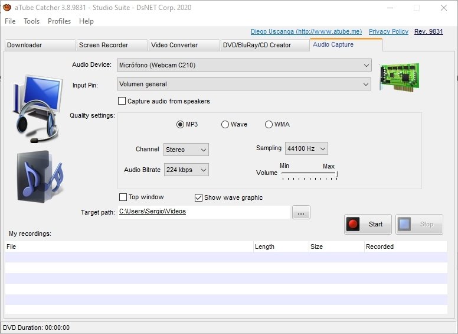Open the Help menu
The height and width of the screenshot is (334, 458).
coord(86,21)
